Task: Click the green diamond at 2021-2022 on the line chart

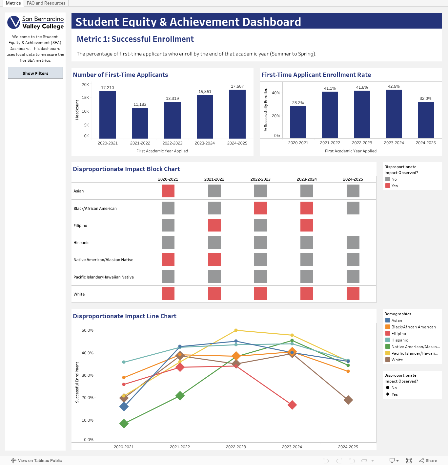Action: (180, 396)
